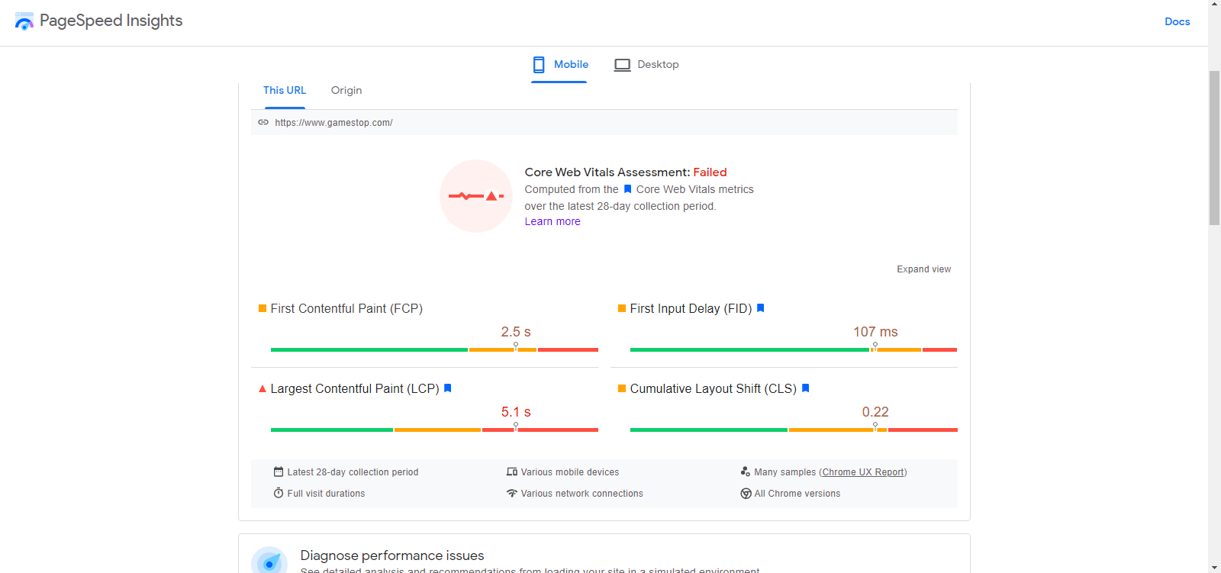Click the bookmark icon next to FID
The width and height of the screenshot is (1221, 573).
click(760, 308)
